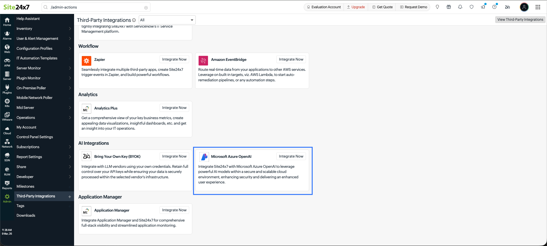547x246 pixels.
Task: Open the apps grid icon
Action: coord(538,7)
